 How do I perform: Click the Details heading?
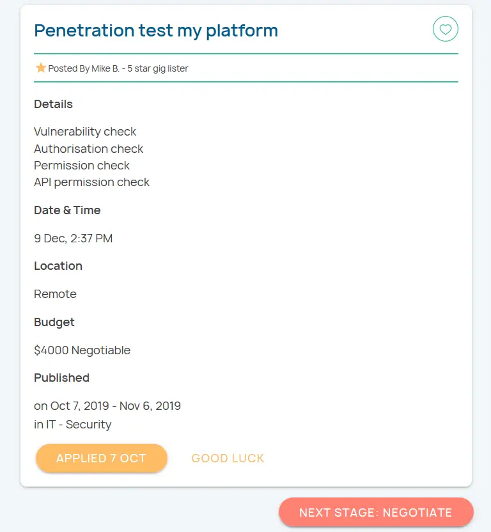tap(54, 104)
